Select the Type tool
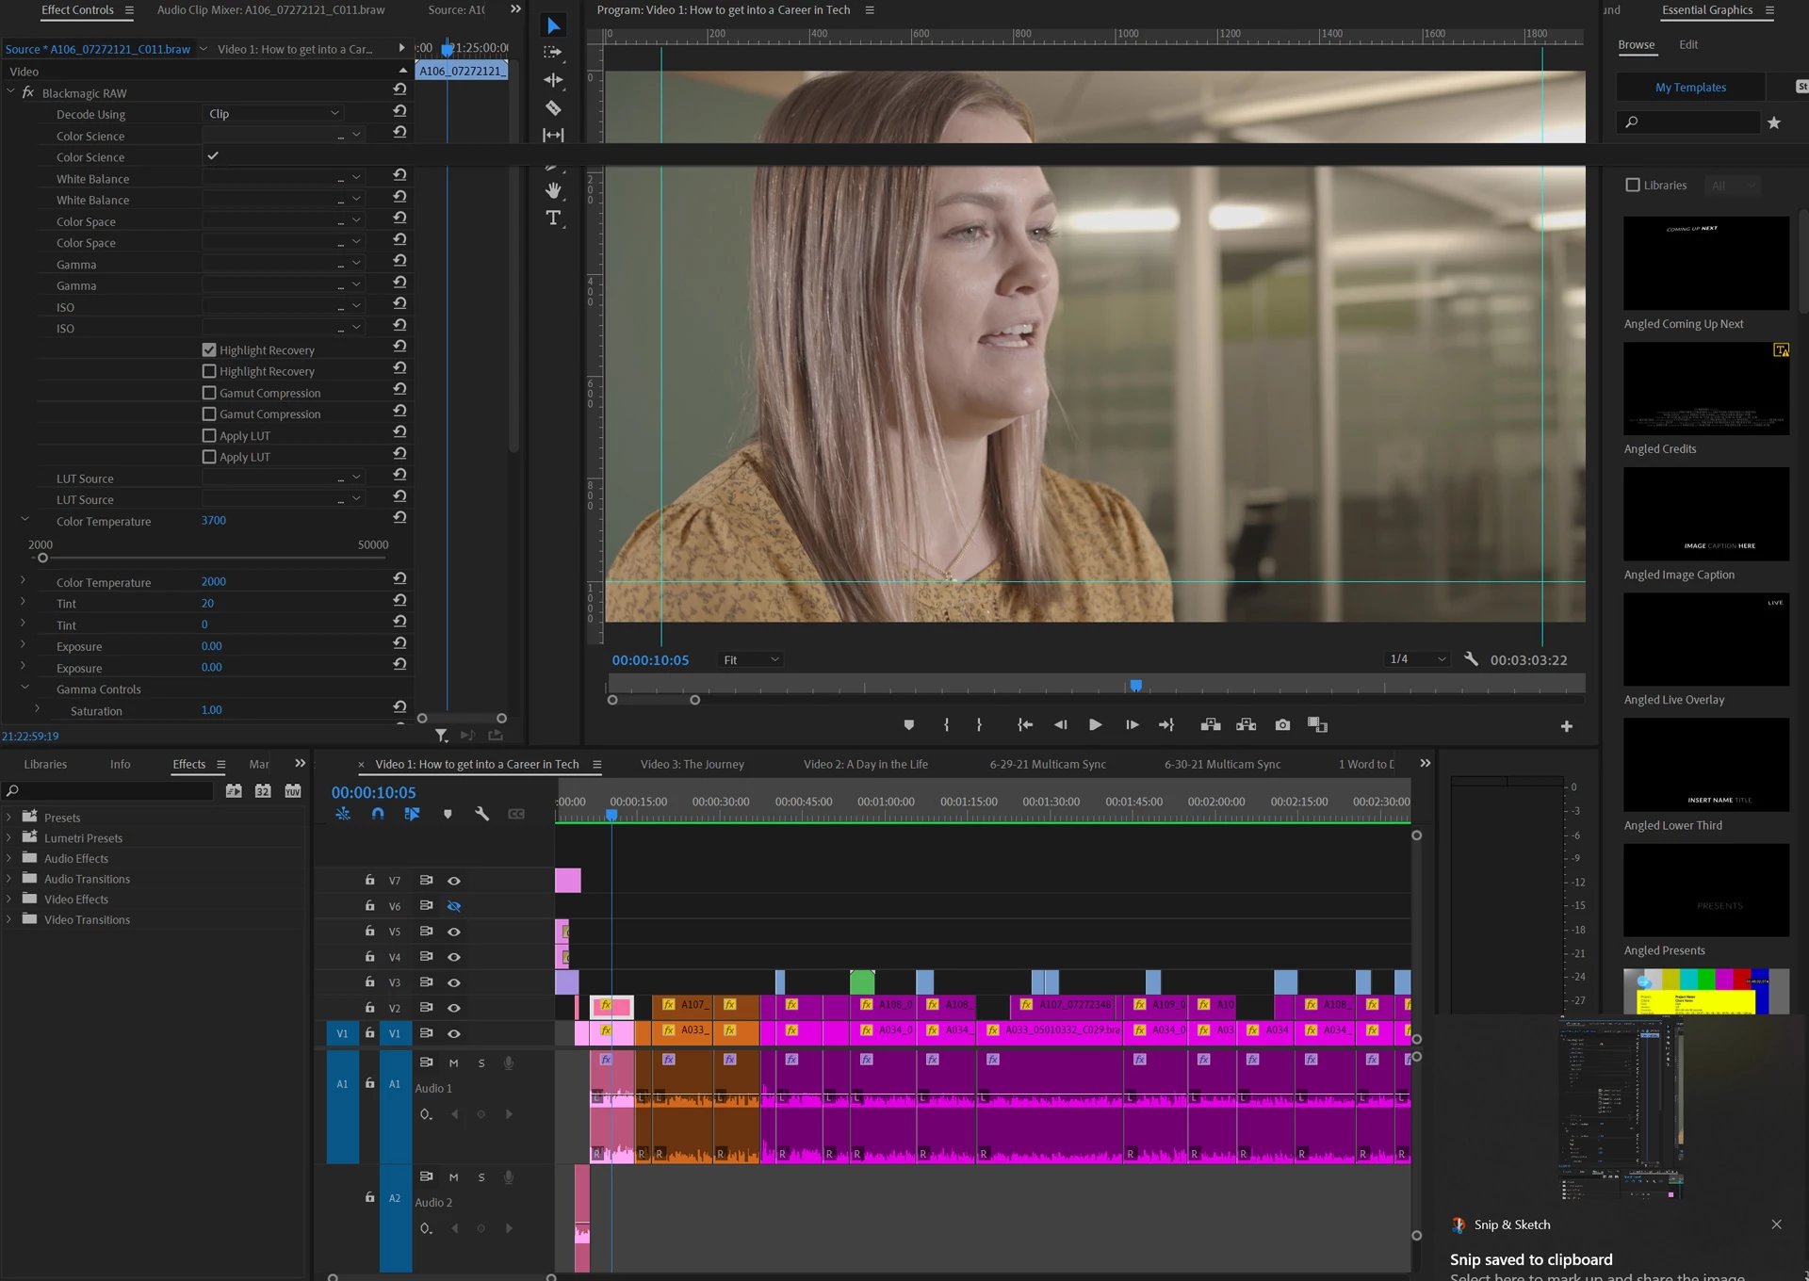This screenshot has height=1281, width=1809. [x=553, y=219]
